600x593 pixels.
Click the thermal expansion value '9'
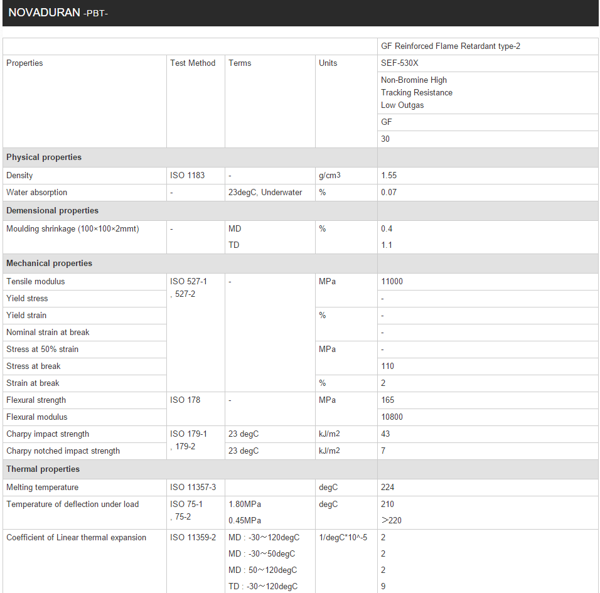[x=383, y=587]
